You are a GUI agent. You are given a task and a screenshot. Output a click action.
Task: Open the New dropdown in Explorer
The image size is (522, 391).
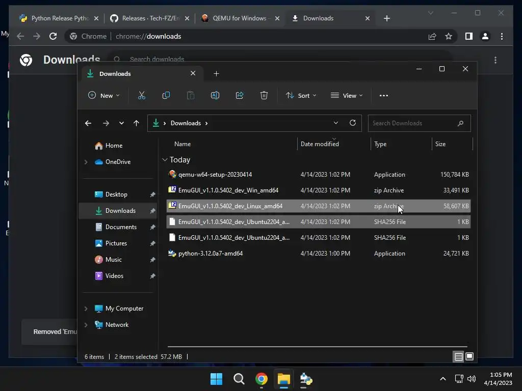(x=104, y=95)
